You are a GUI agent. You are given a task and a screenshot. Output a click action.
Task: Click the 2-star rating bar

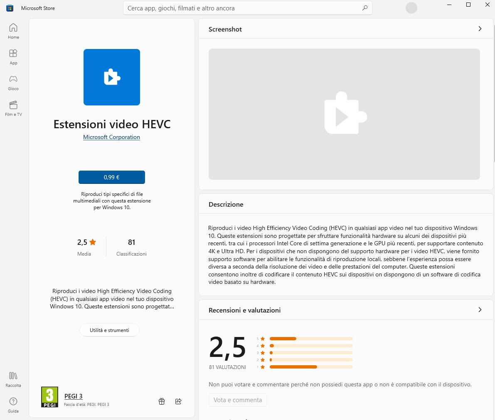[x=311, y=360]
